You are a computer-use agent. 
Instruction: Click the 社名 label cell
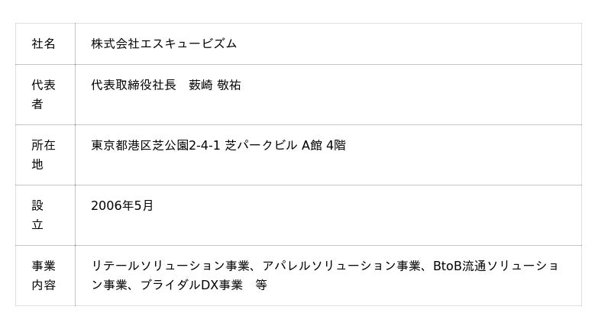click(44, 44)
